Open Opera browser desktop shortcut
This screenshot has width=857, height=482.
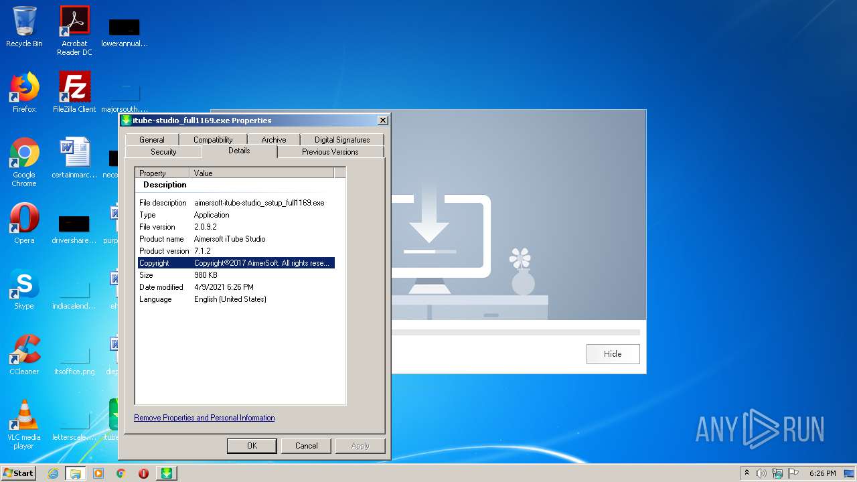tap(24, 224)
